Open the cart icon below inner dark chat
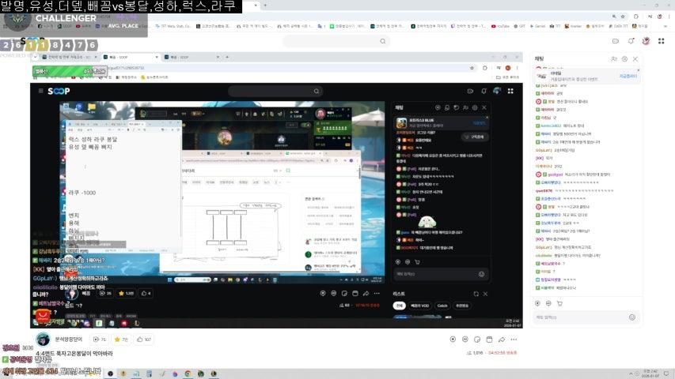The width and height of the screenshot is (675, 379). tap(417, 261)
